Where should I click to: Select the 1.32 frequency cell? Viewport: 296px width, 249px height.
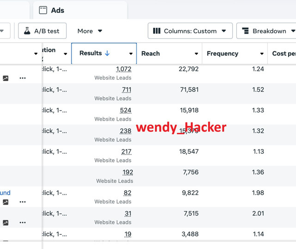click(x=258, y=131)
